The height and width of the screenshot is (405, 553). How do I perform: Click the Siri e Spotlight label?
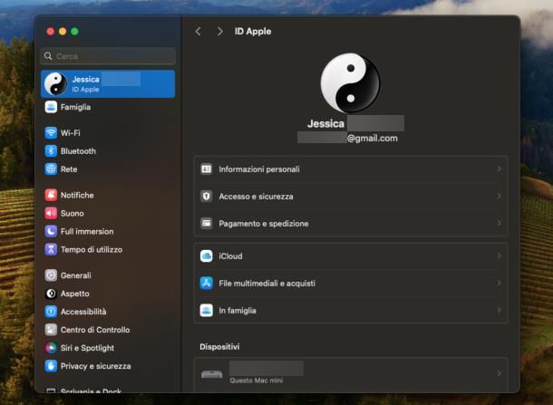pos(87,348)
